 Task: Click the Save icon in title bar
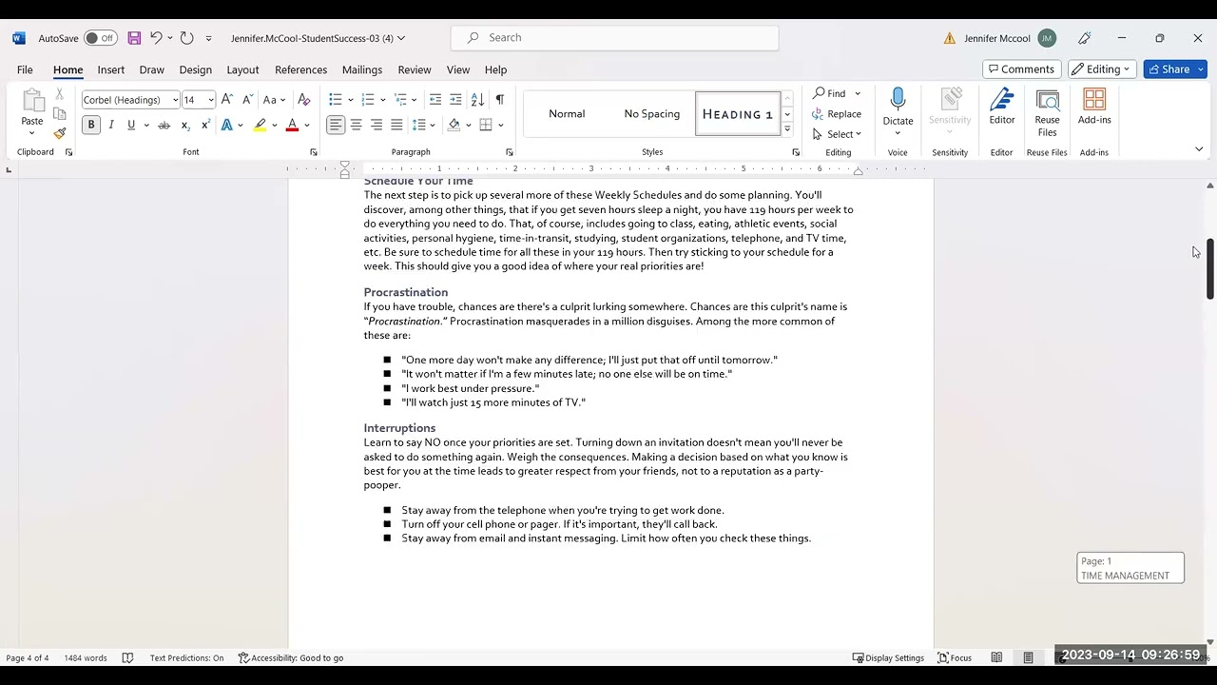134,38
